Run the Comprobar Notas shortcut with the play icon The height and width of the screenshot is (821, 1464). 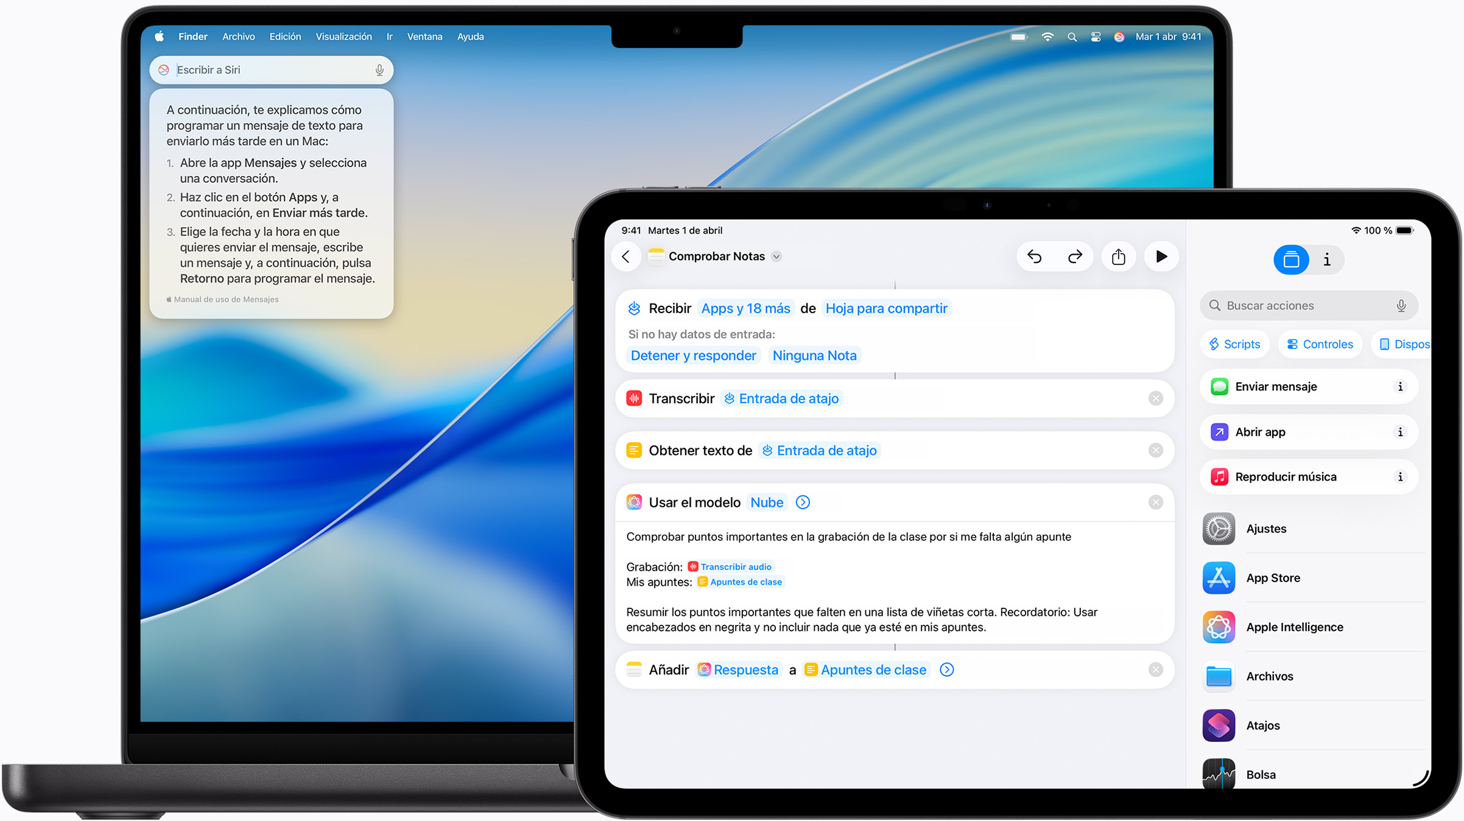pos(1161,256)
